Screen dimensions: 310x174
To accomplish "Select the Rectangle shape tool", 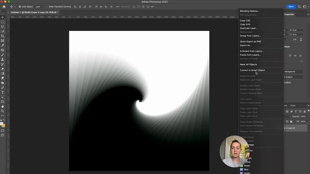I will 2,102.
